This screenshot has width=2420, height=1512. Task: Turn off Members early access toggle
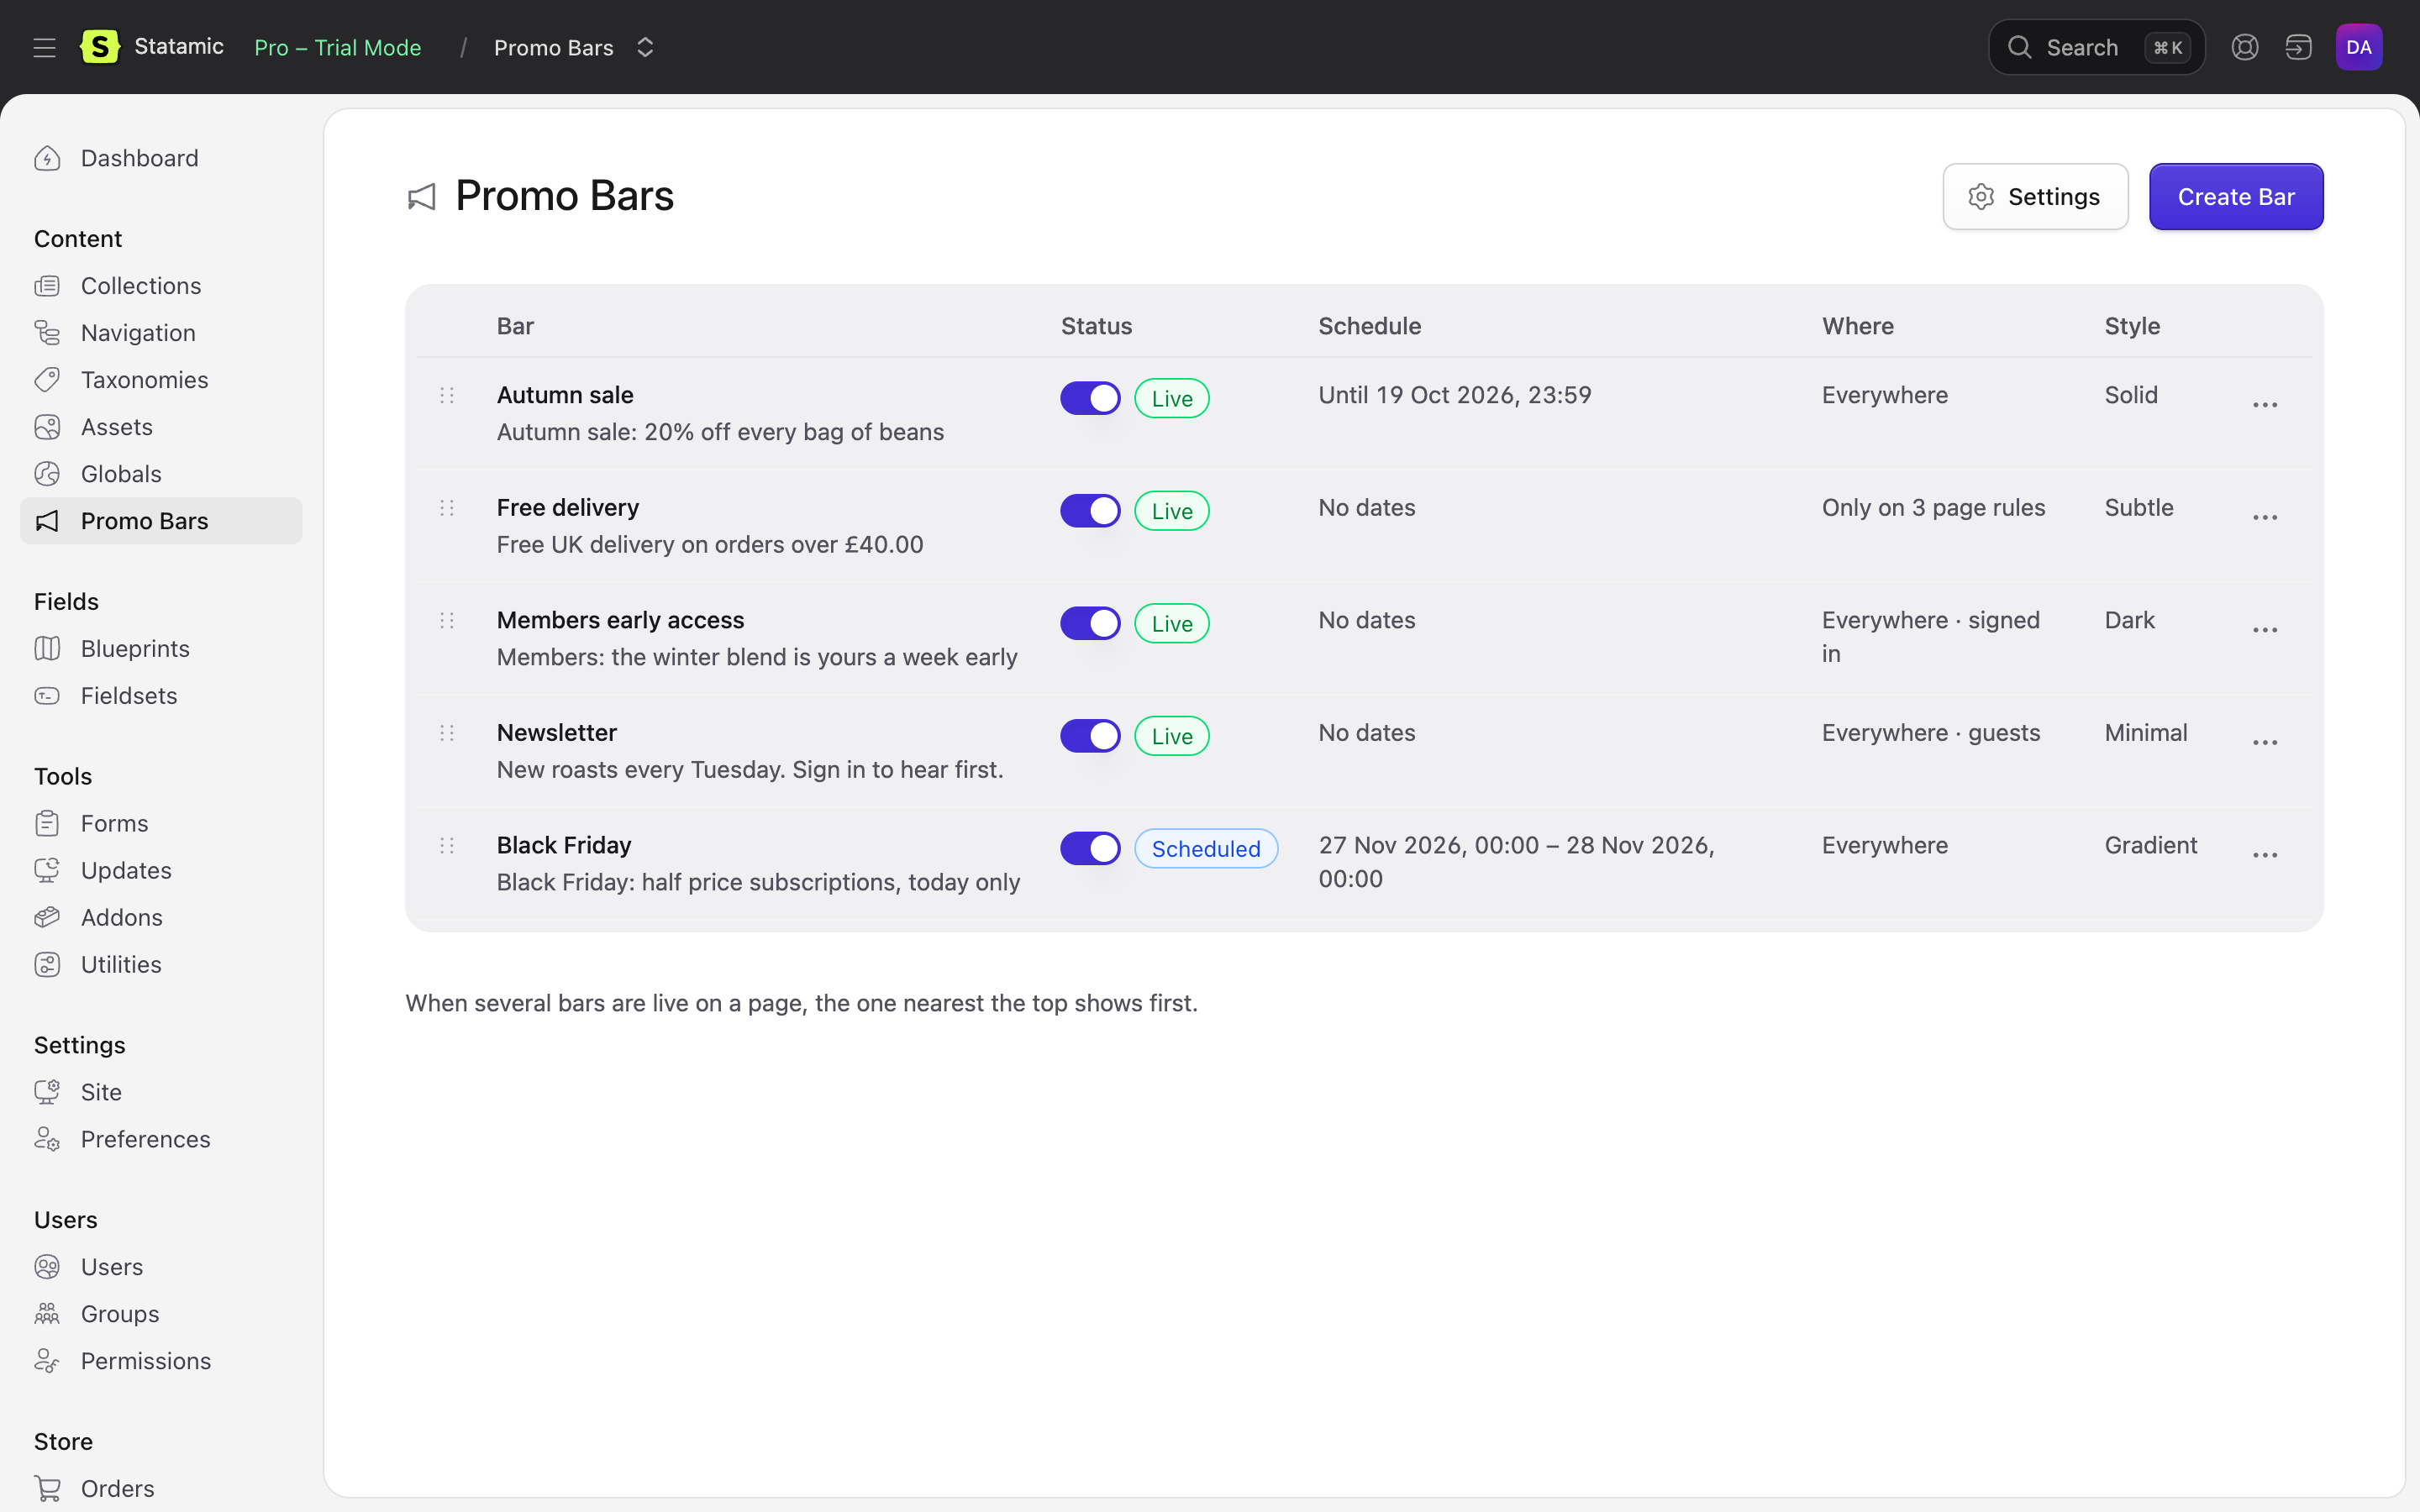pyautogui.click(x=1090, y=623)
